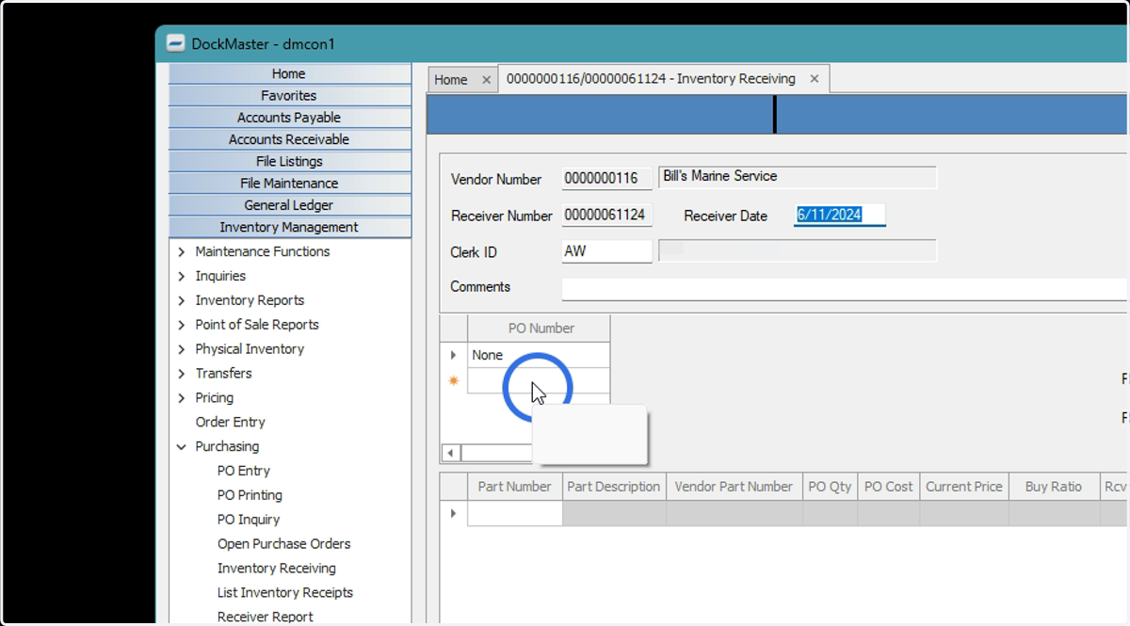
Task: Click the Clerk ID field
Action: click(607, 251)
